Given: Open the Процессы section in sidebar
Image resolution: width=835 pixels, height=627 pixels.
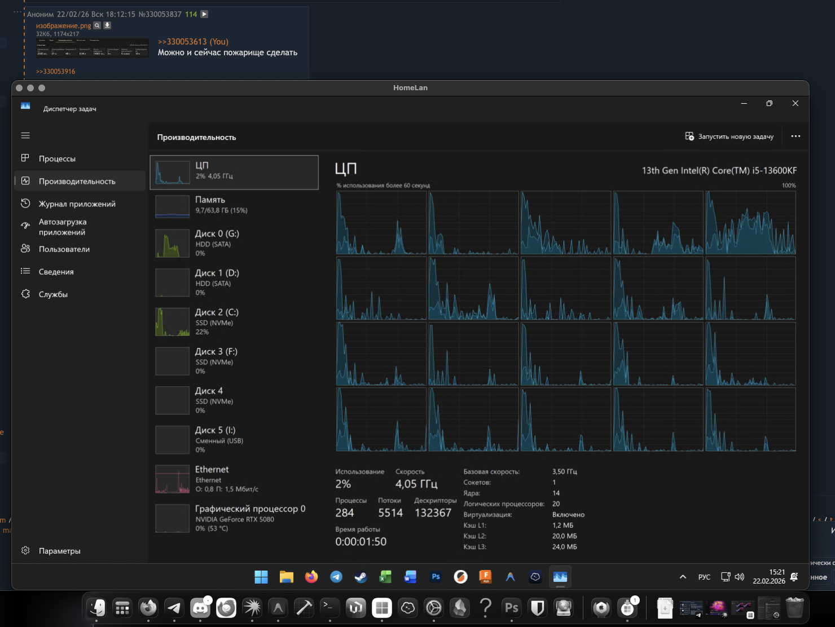Looking at the screenshot, I should pyautogui.click(x=57, y=159).
